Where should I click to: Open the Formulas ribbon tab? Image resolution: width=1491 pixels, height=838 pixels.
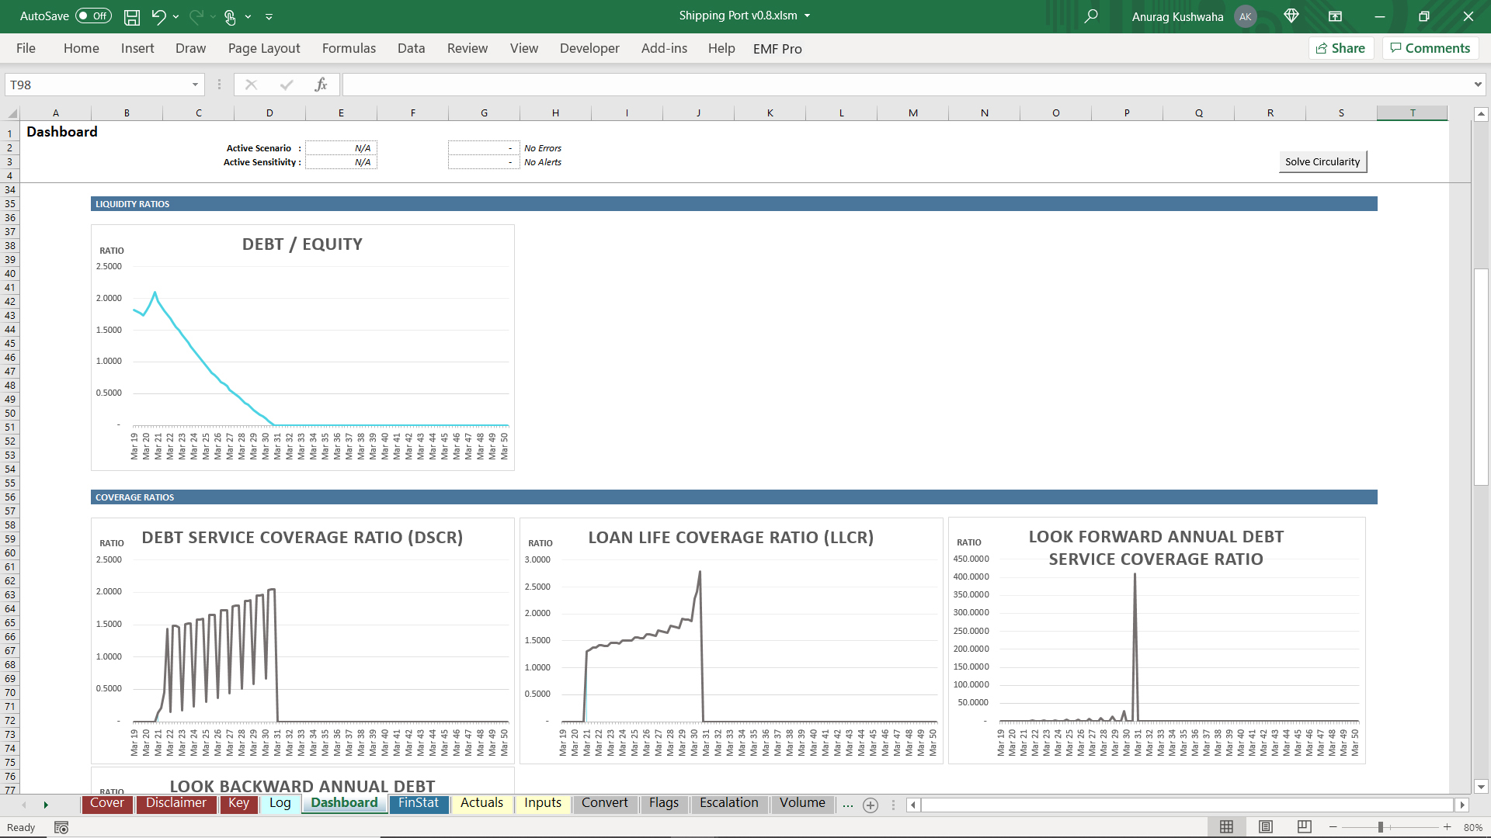(x=349, y=48)
